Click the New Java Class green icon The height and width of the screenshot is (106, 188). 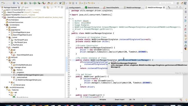(x=25, y=3)
